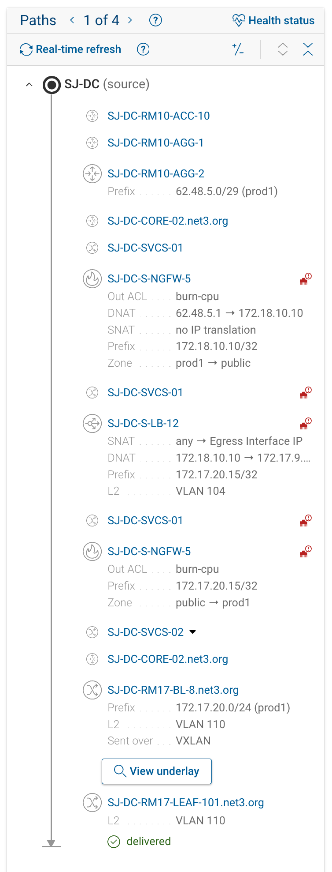This screenshot has height=872, width=332.
Task: Click help icon next to Paths counter
Action: (x=155, y=20)
